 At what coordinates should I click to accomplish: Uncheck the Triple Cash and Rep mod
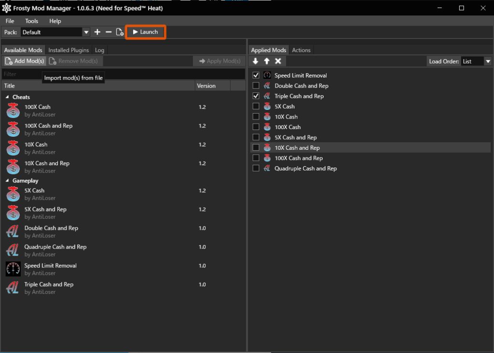coord(256,96)
